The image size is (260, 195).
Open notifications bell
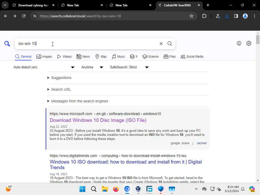[243, 189]
